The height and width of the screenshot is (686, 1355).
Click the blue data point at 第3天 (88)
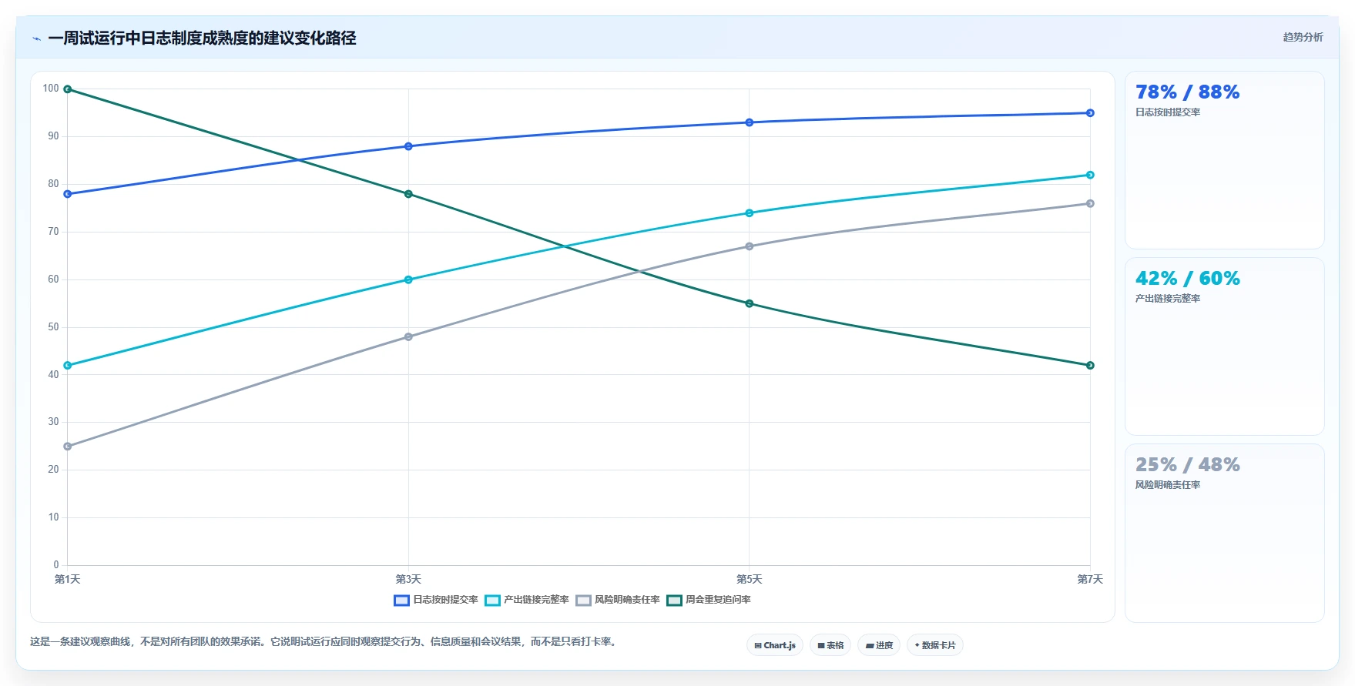point(408,146)
